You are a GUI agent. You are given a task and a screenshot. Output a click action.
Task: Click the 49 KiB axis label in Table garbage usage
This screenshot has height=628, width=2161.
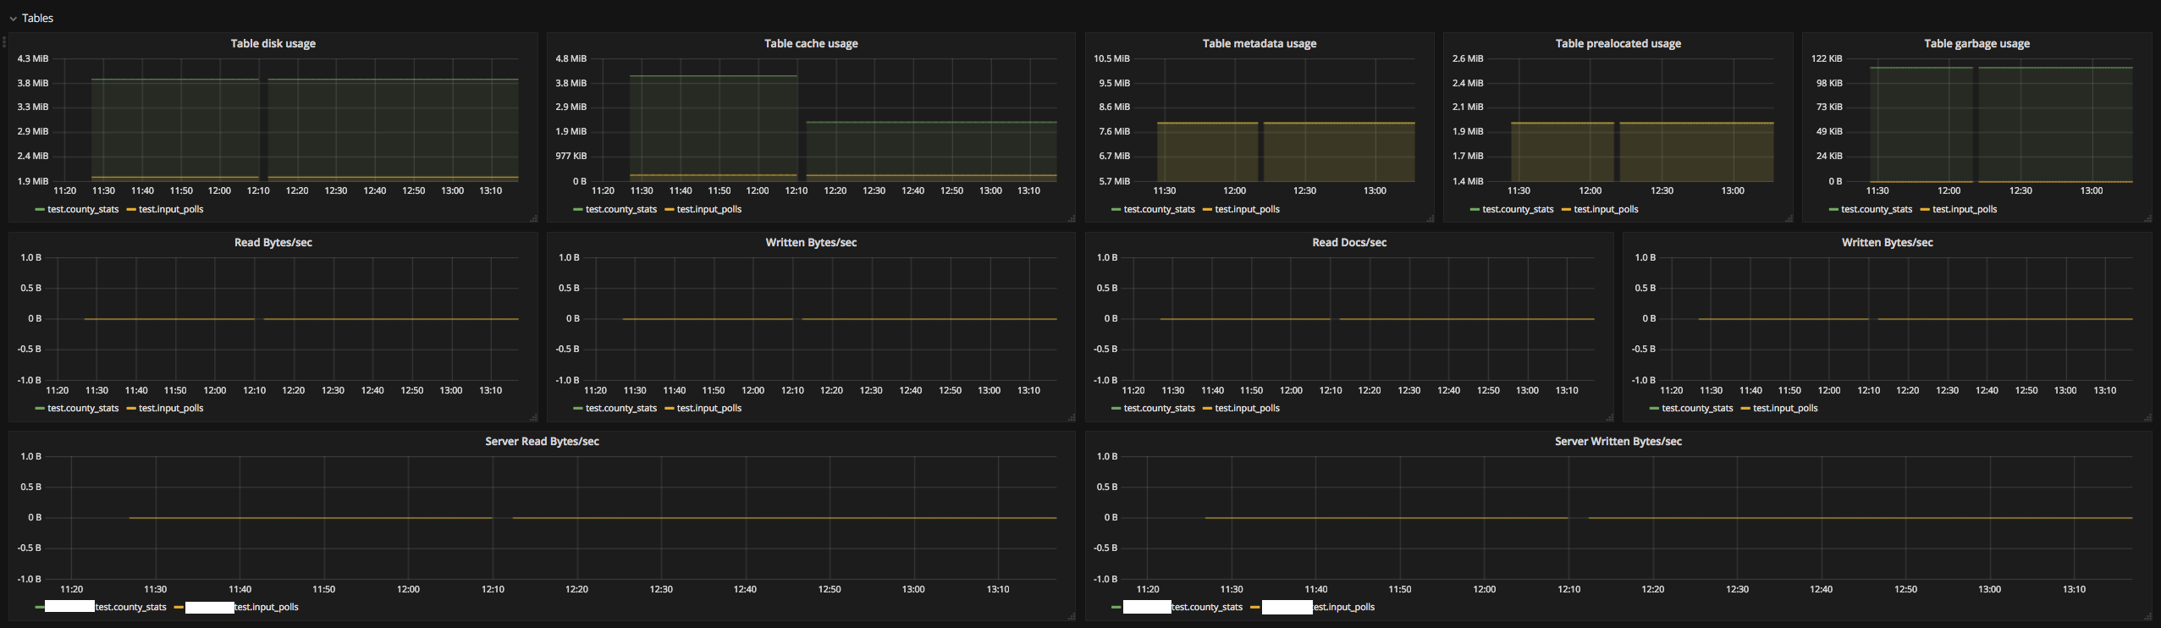click(1829, 131)
